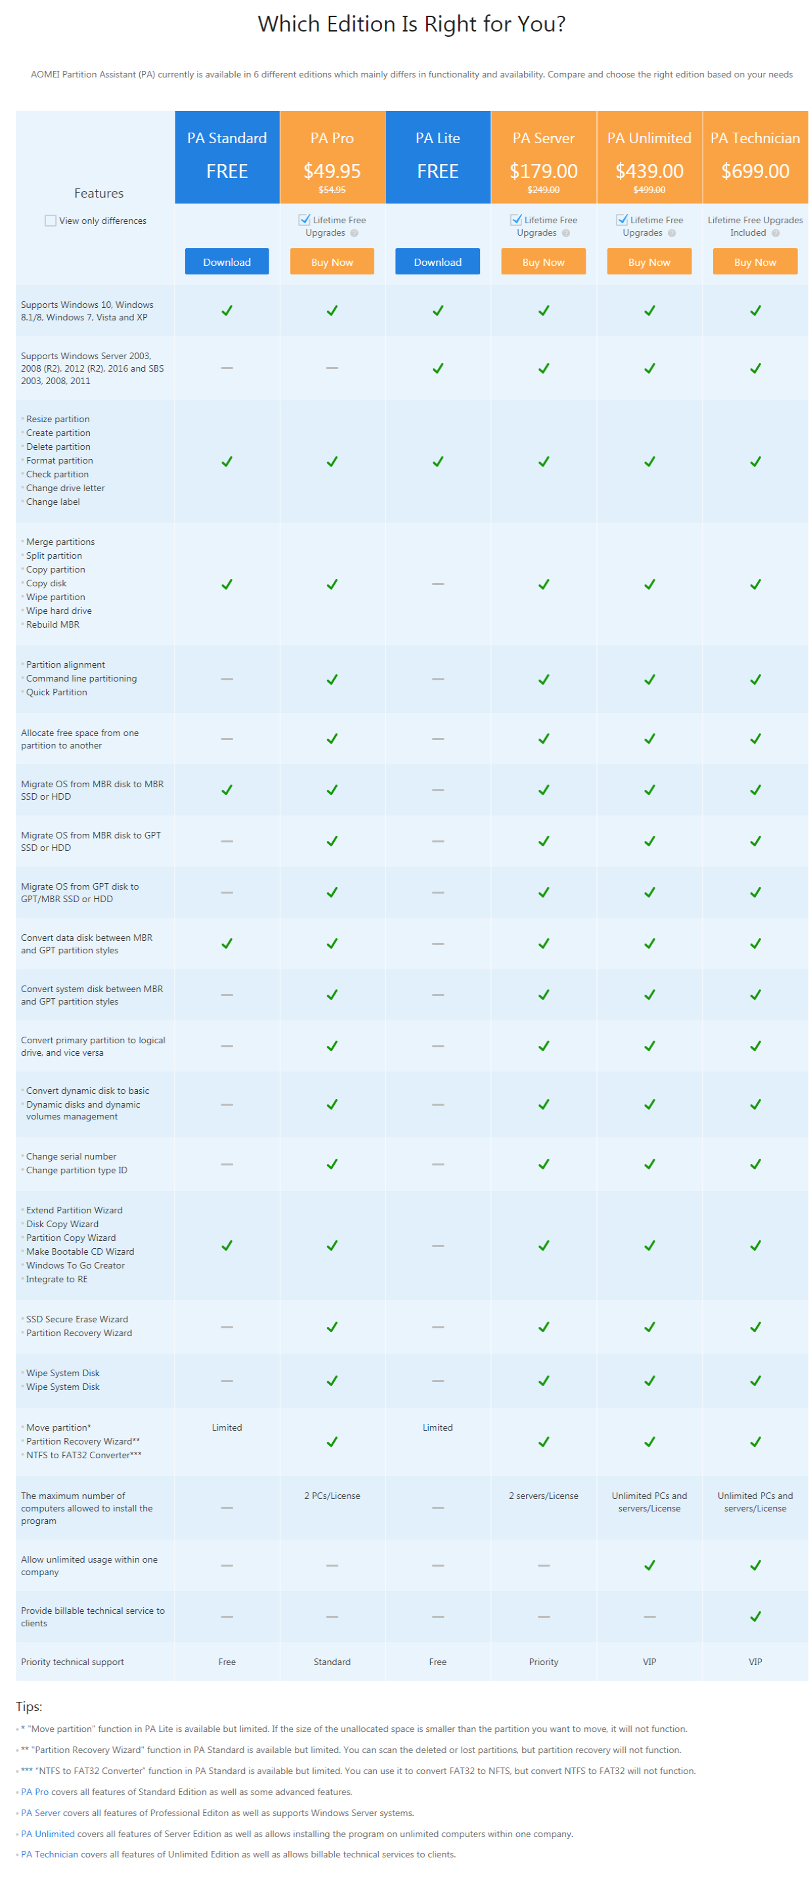Buy PA Unlimited now
The height and width of the screenshot is (1887, 811).
[649, 261]
